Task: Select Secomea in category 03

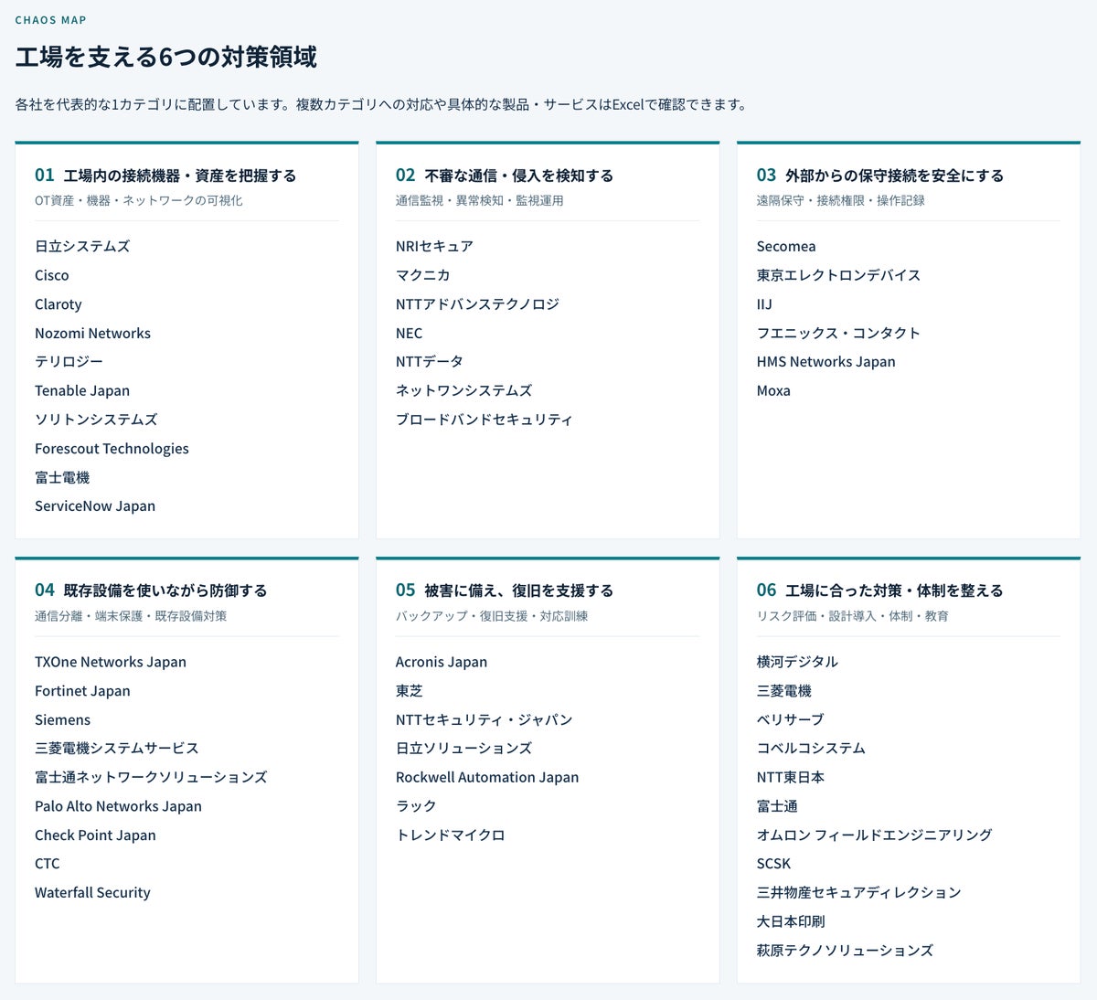Action: coord(786,246)
